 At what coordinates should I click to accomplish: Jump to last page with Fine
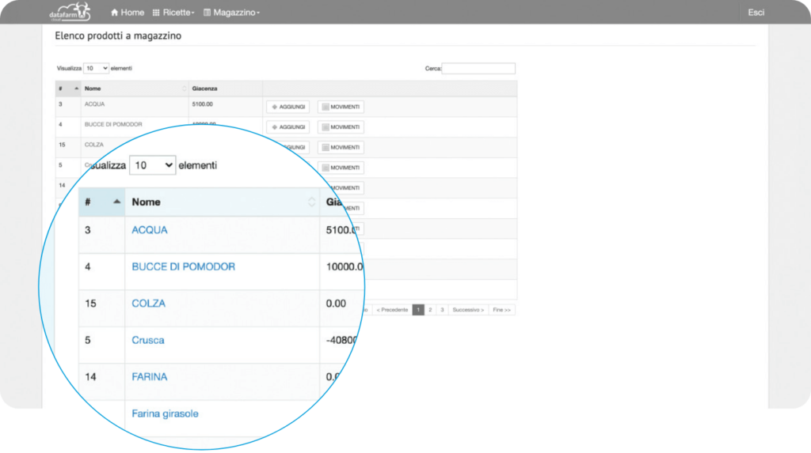[501, 310]
